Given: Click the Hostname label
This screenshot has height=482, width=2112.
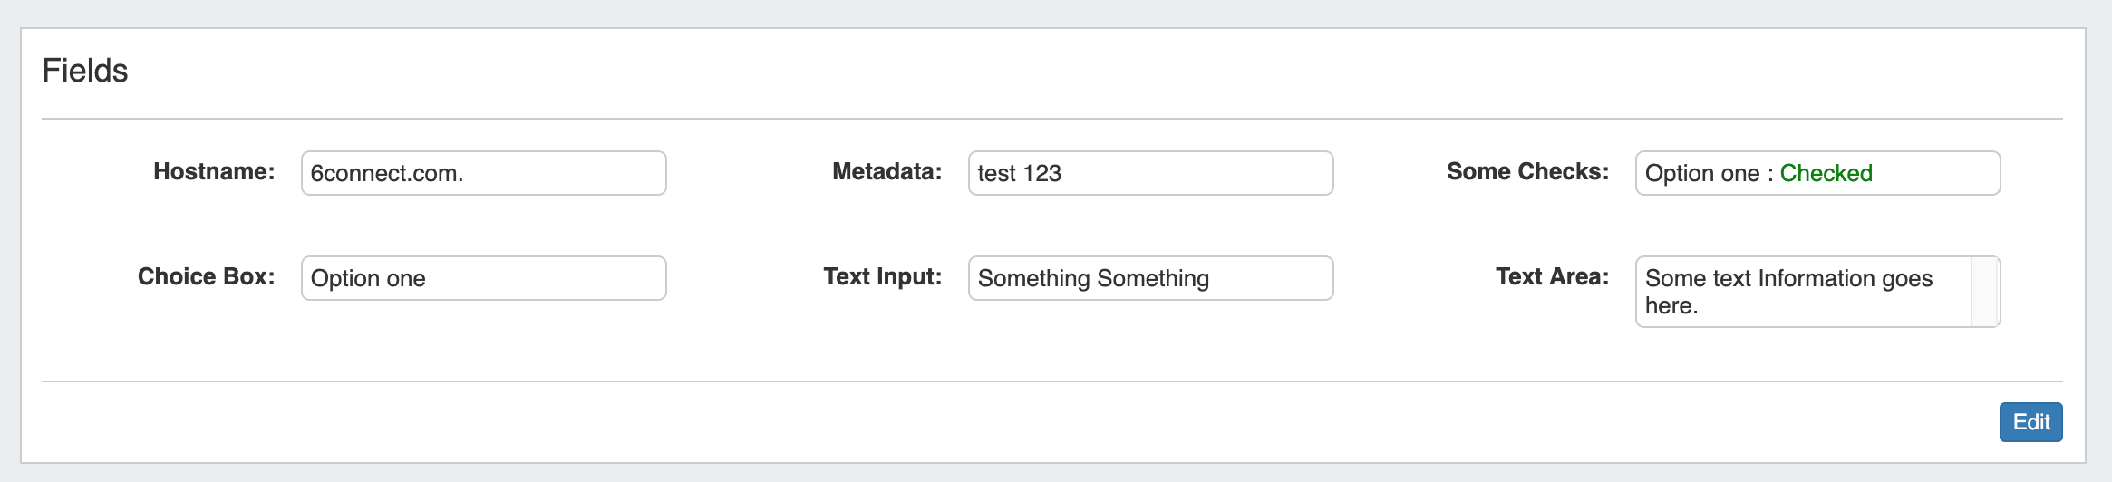Looking at the screenshot, I should tap(214, 172).
